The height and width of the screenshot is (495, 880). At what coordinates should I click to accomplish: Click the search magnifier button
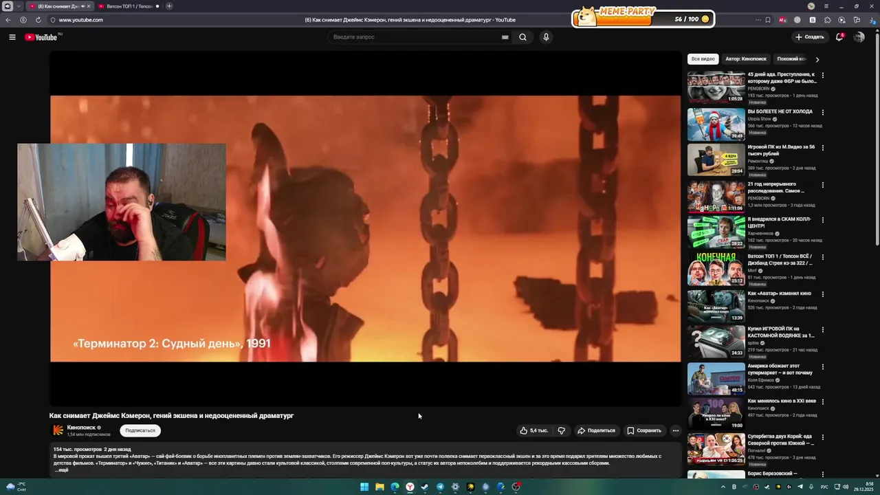click(x=522, y=37)
